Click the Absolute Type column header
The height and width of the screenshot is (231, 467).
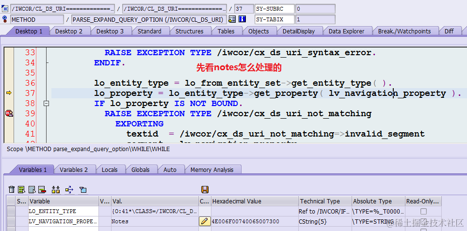(378, 201)
